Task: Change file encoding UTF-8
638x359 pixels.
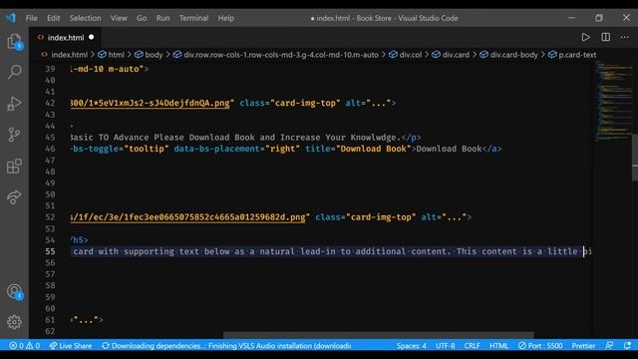Action: tap(446, 346)
